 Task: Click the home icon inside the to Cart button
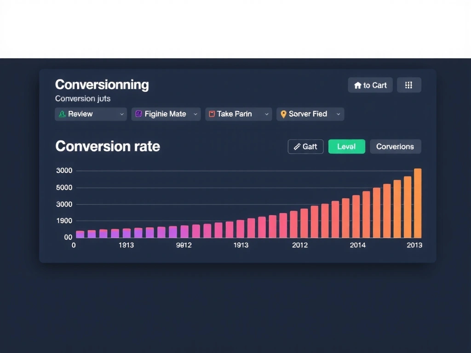359,85
